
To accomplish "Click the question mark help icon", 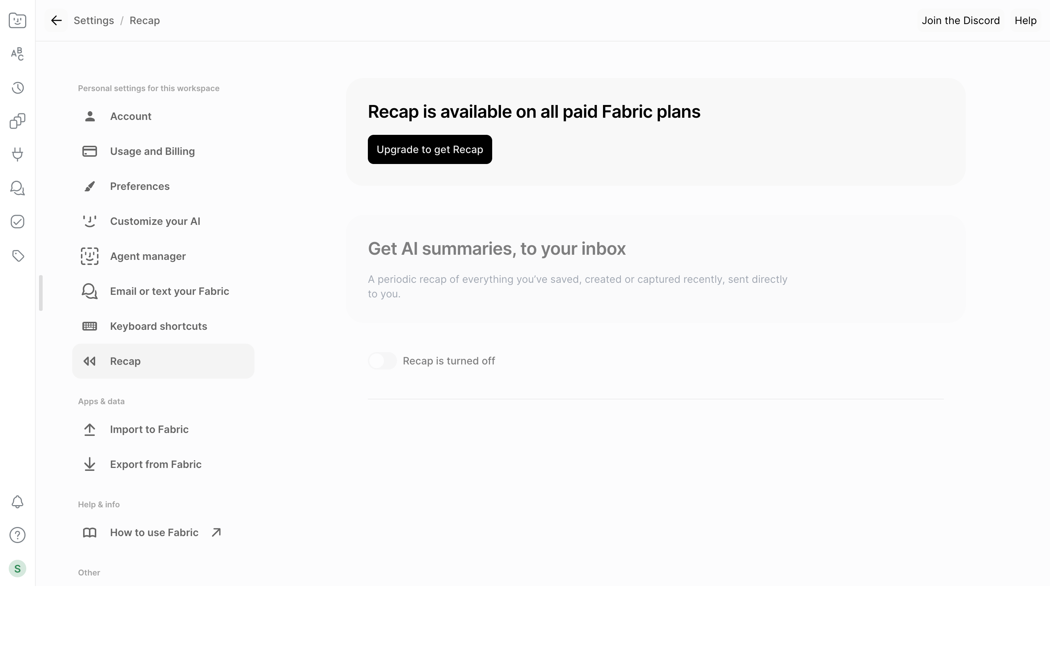I will point(17,535).
